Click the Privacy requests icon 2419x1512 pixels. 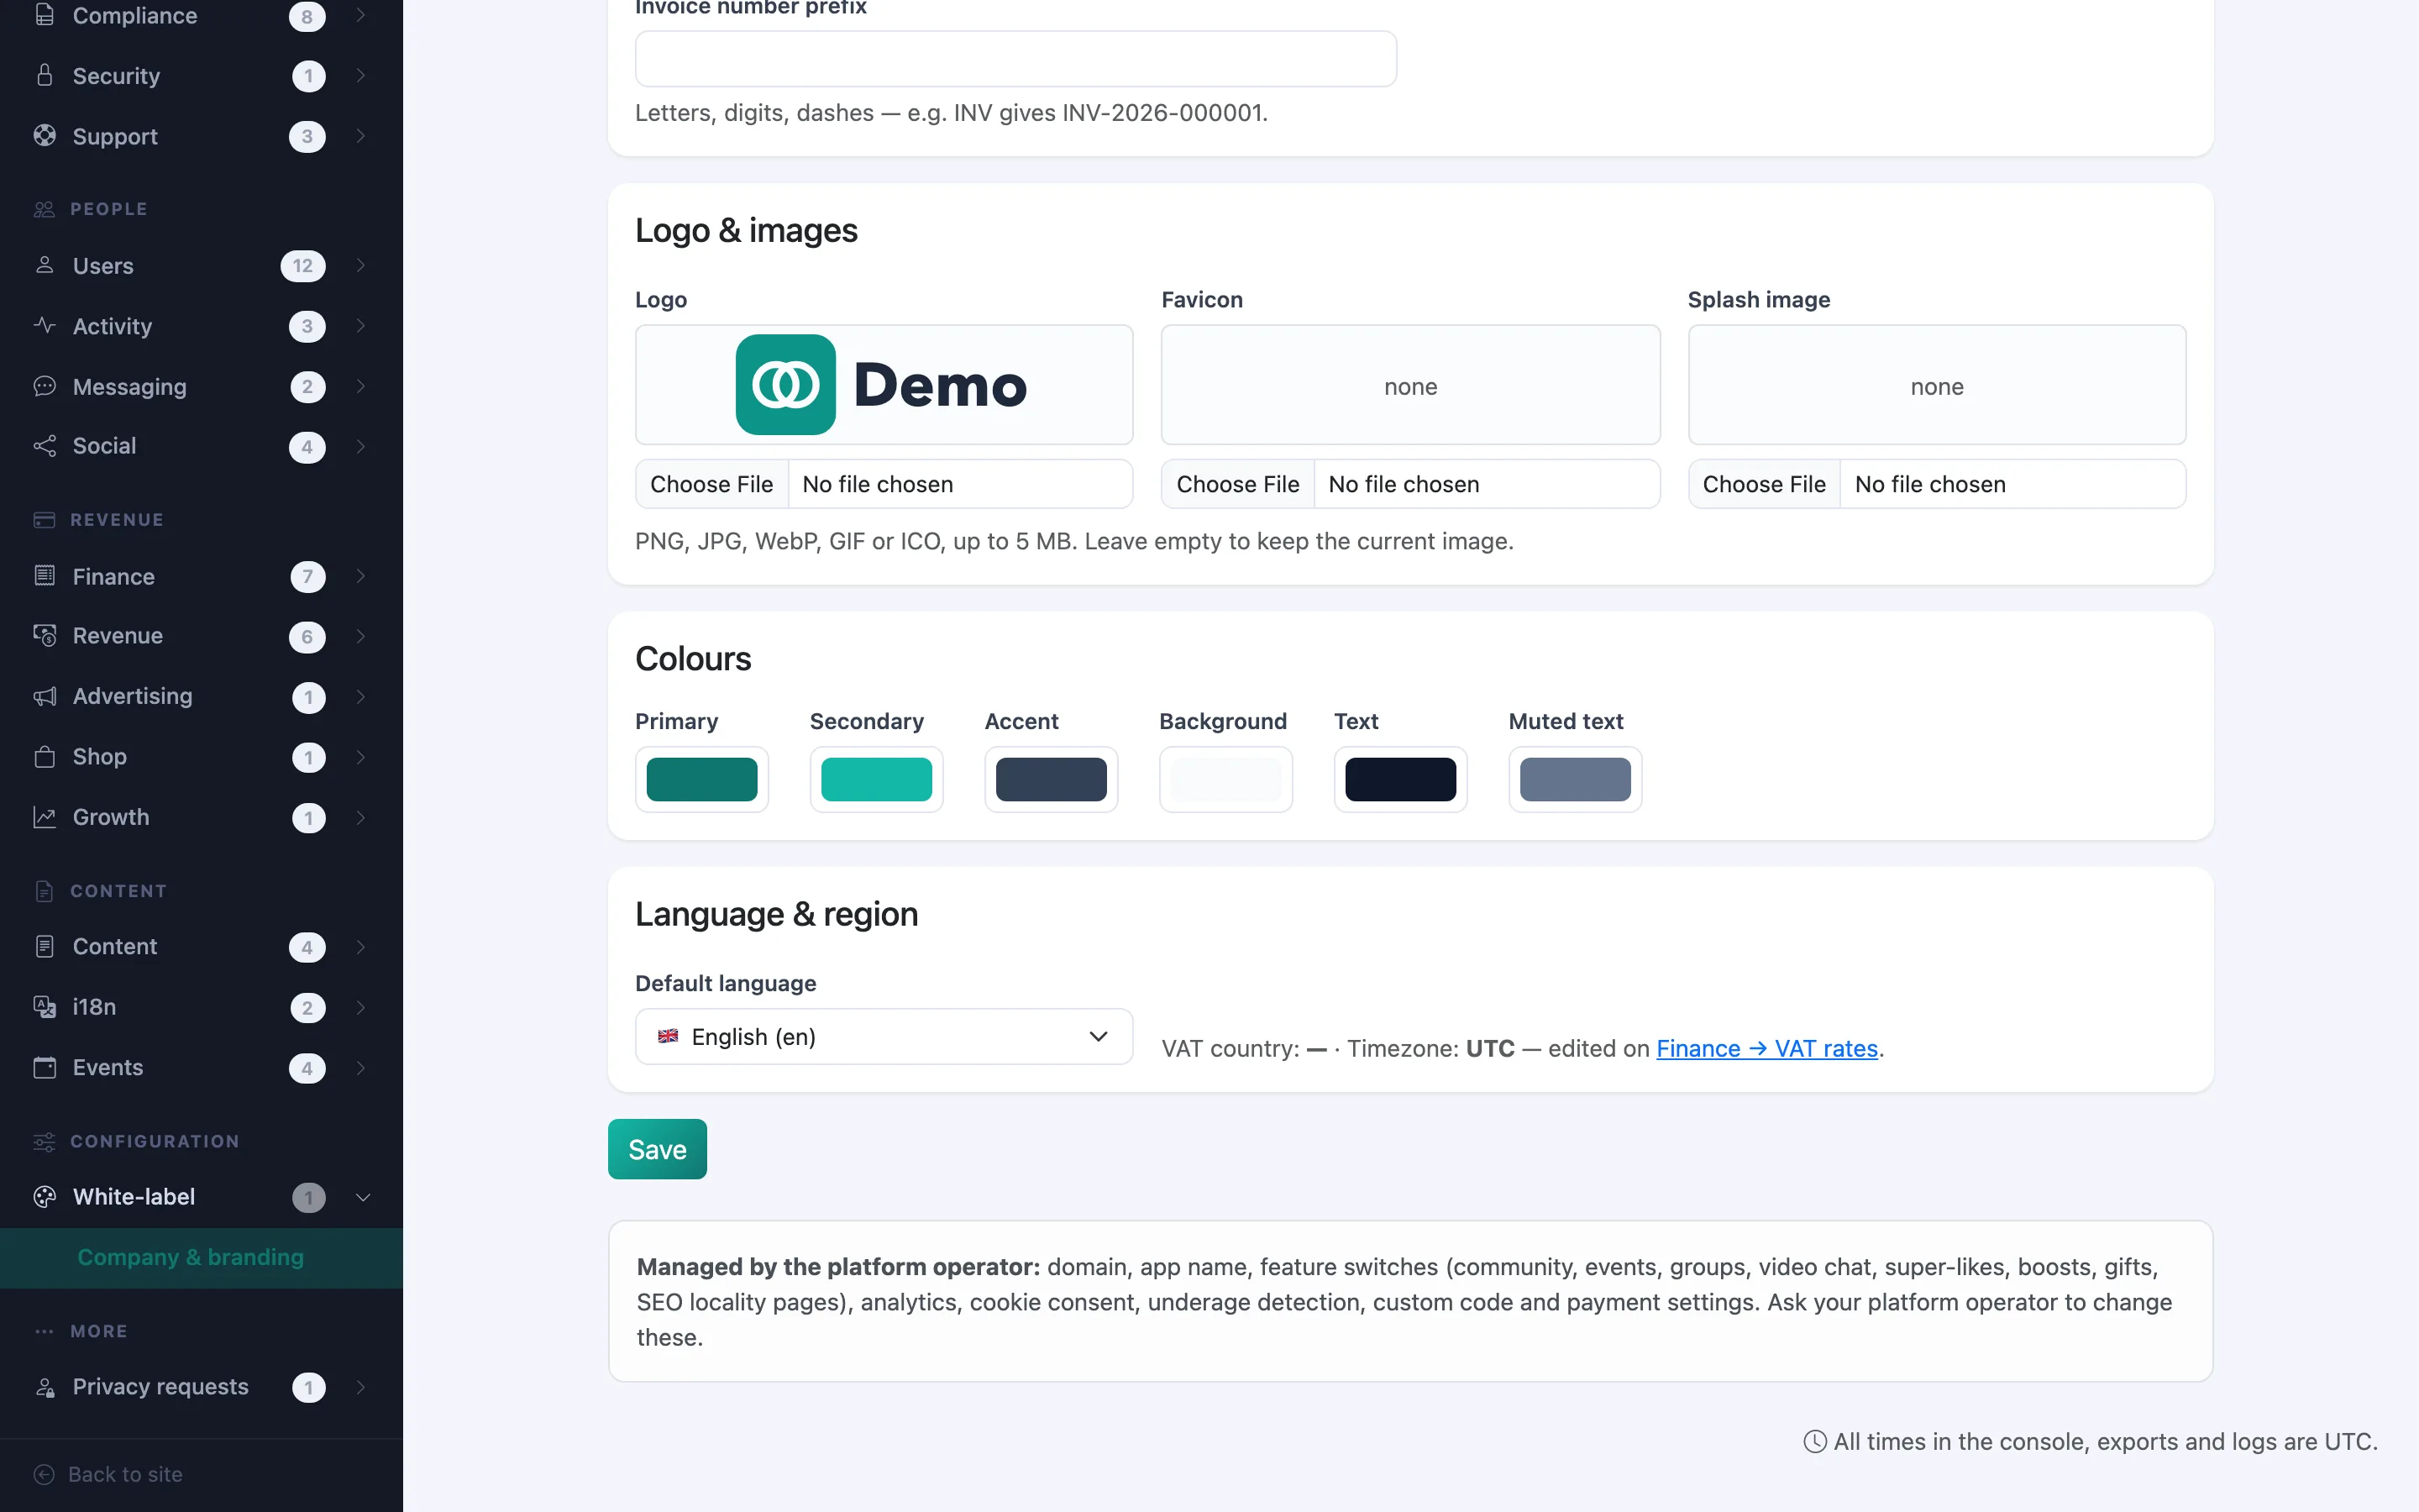coord(44,1387)
